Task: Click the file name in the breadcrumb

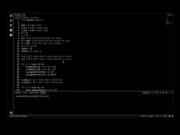Action: [35, 18]
